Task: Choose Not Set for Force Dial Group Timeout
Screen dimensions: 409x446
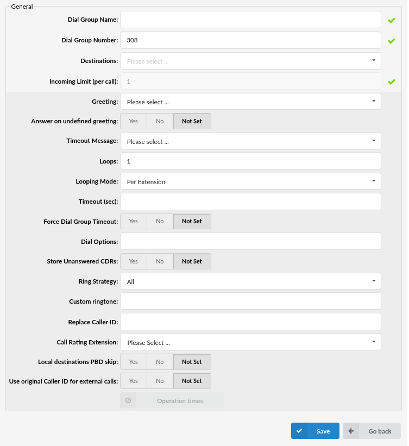Action: (192, 221)
